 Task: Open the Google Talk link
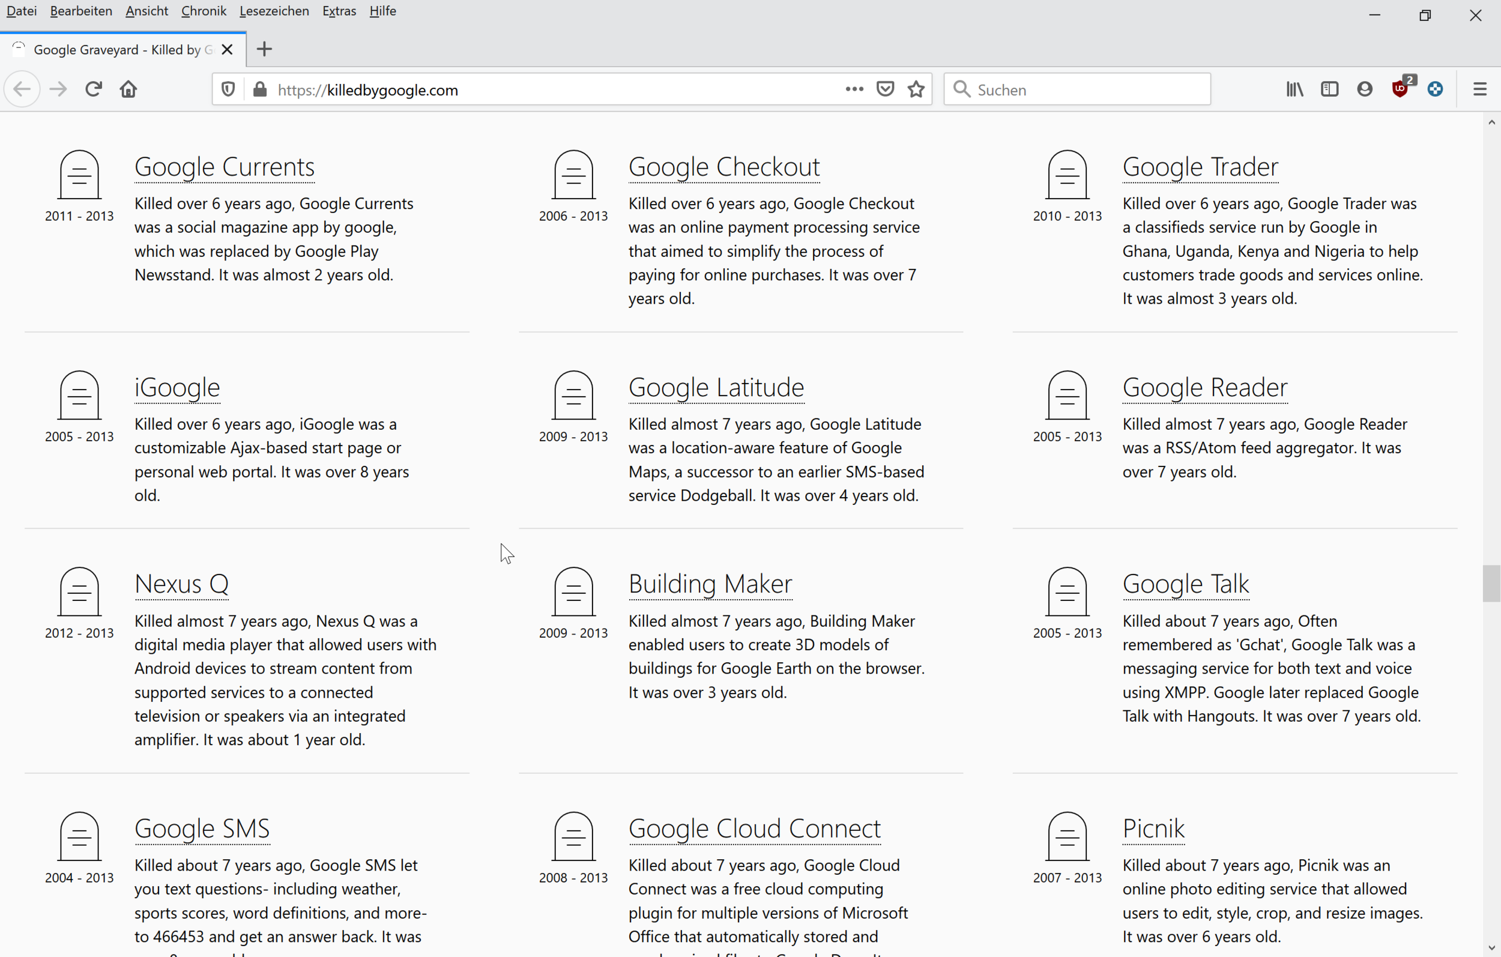pos(1186,584)
